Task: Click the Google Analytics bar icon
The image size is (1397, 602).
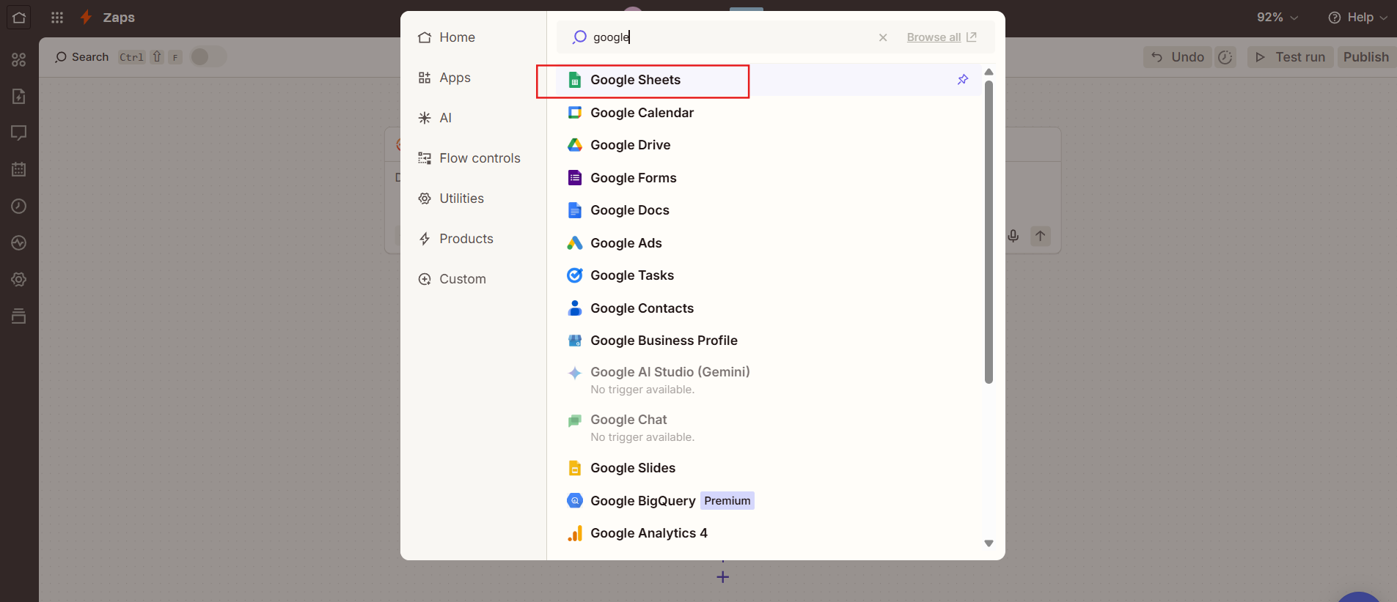Action: tap(575, 533)
